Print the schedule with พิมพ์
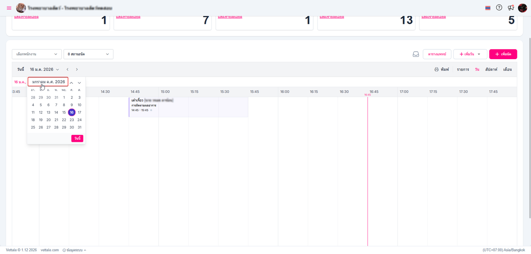 442,69
